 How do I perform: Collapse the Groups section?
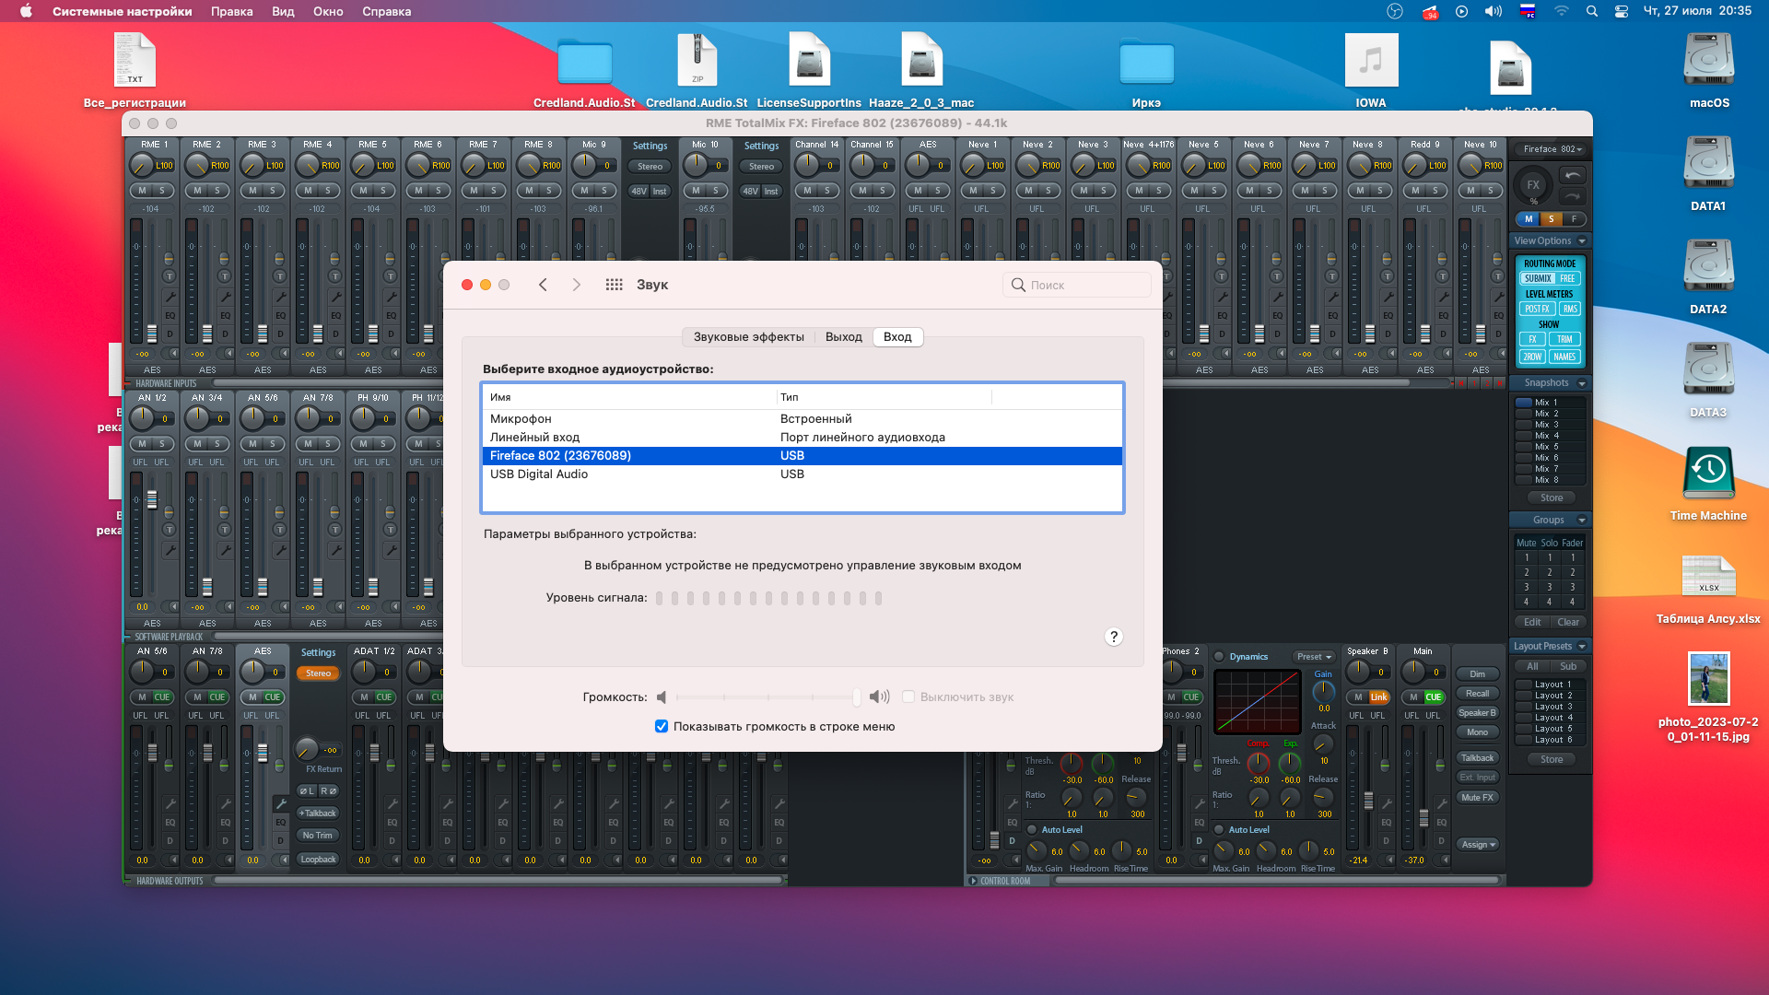1582,521
